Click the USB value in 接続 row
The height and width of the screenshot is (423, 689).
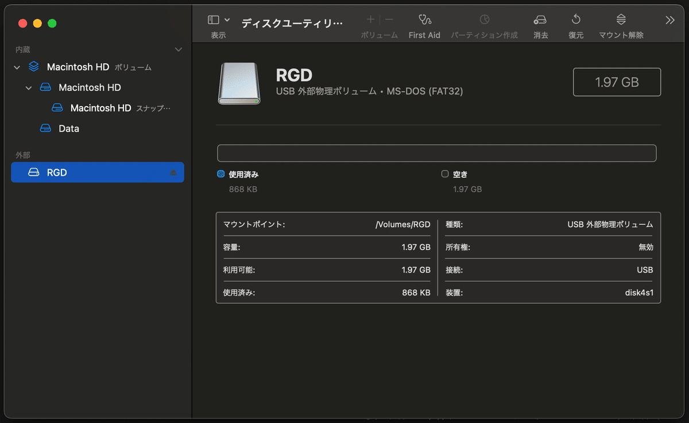coord(645,270)
